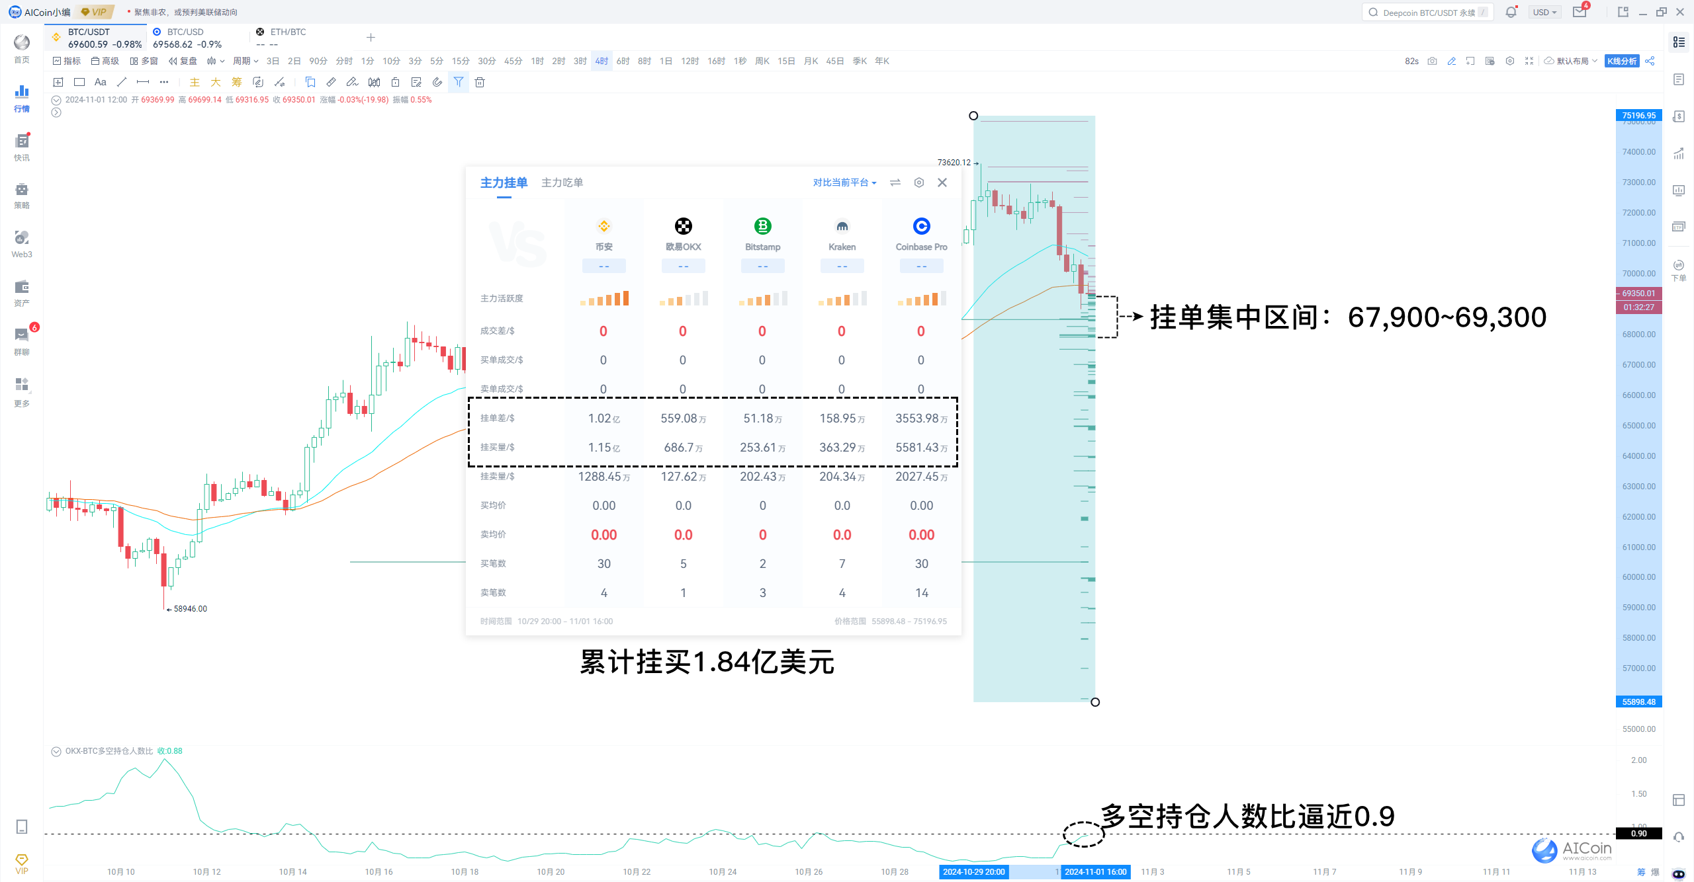
Task: Take a chart screenshot with camera icon
Action: (x=1432, y=61)
